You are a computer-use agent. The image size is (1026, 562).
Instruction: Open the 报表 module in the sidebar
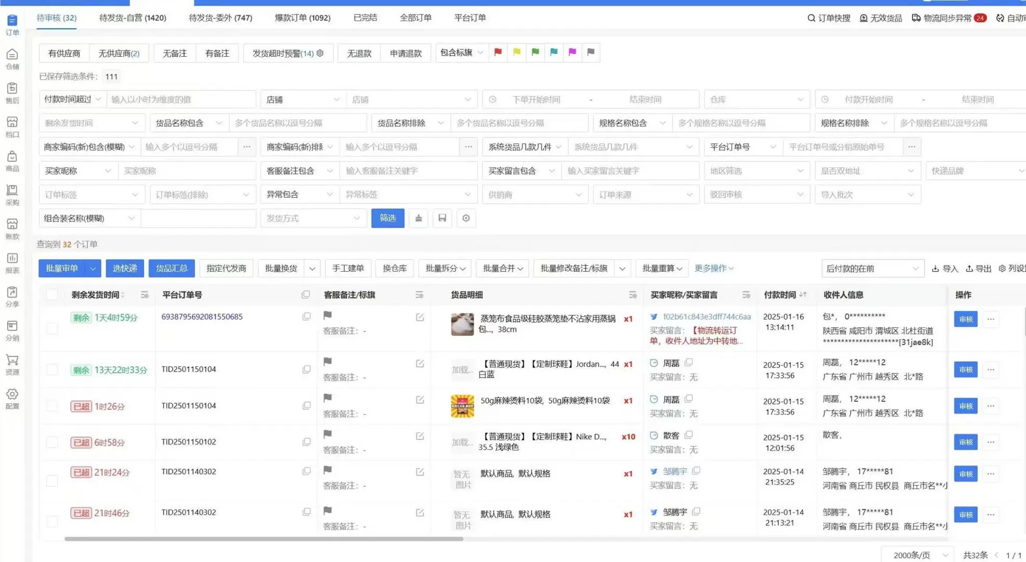(12, 263)
